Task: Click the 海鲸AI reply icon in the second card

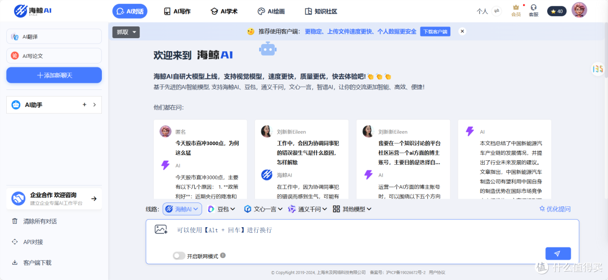Action: pos(267,175)
